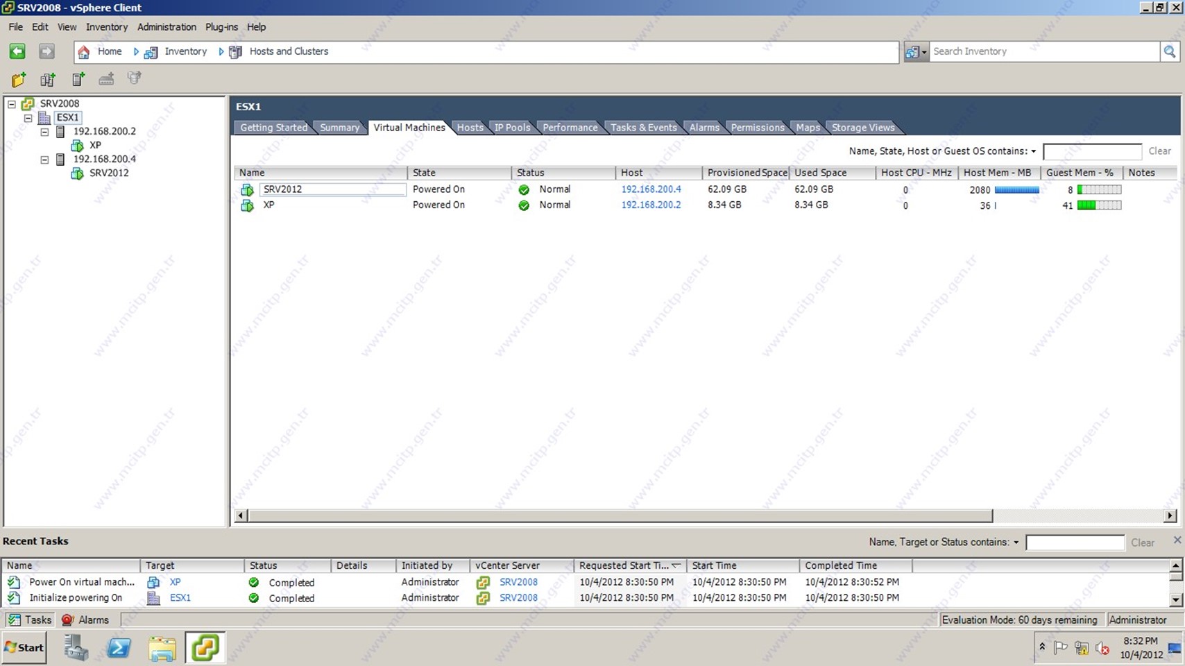
Task: Show hidden system tray icons
Action: (x=1042, y=647)
